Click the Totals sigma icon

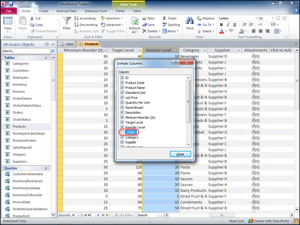coord(164,18)
